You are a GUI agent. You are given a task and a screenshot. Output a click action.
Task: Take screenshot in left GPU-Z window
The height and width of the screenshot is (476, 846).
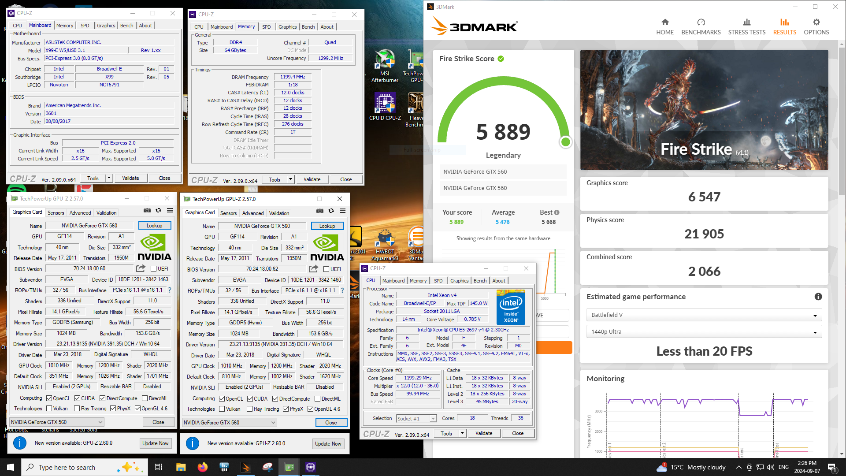point(147,211)
